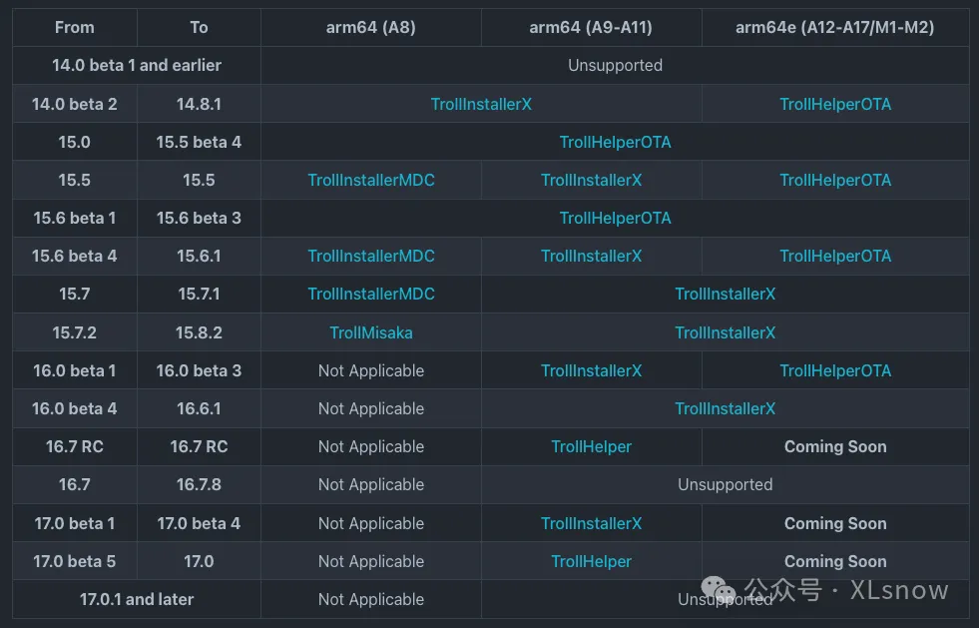Open TrollHelperOTA link in 14.0 beta 2 row
The width and height of the screenshot is (979, 628).
point(835,104)
